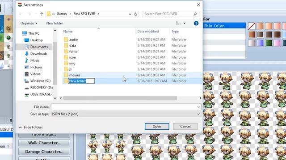
Task: Expand the address bar history dropdown
Action: point(130,14)
